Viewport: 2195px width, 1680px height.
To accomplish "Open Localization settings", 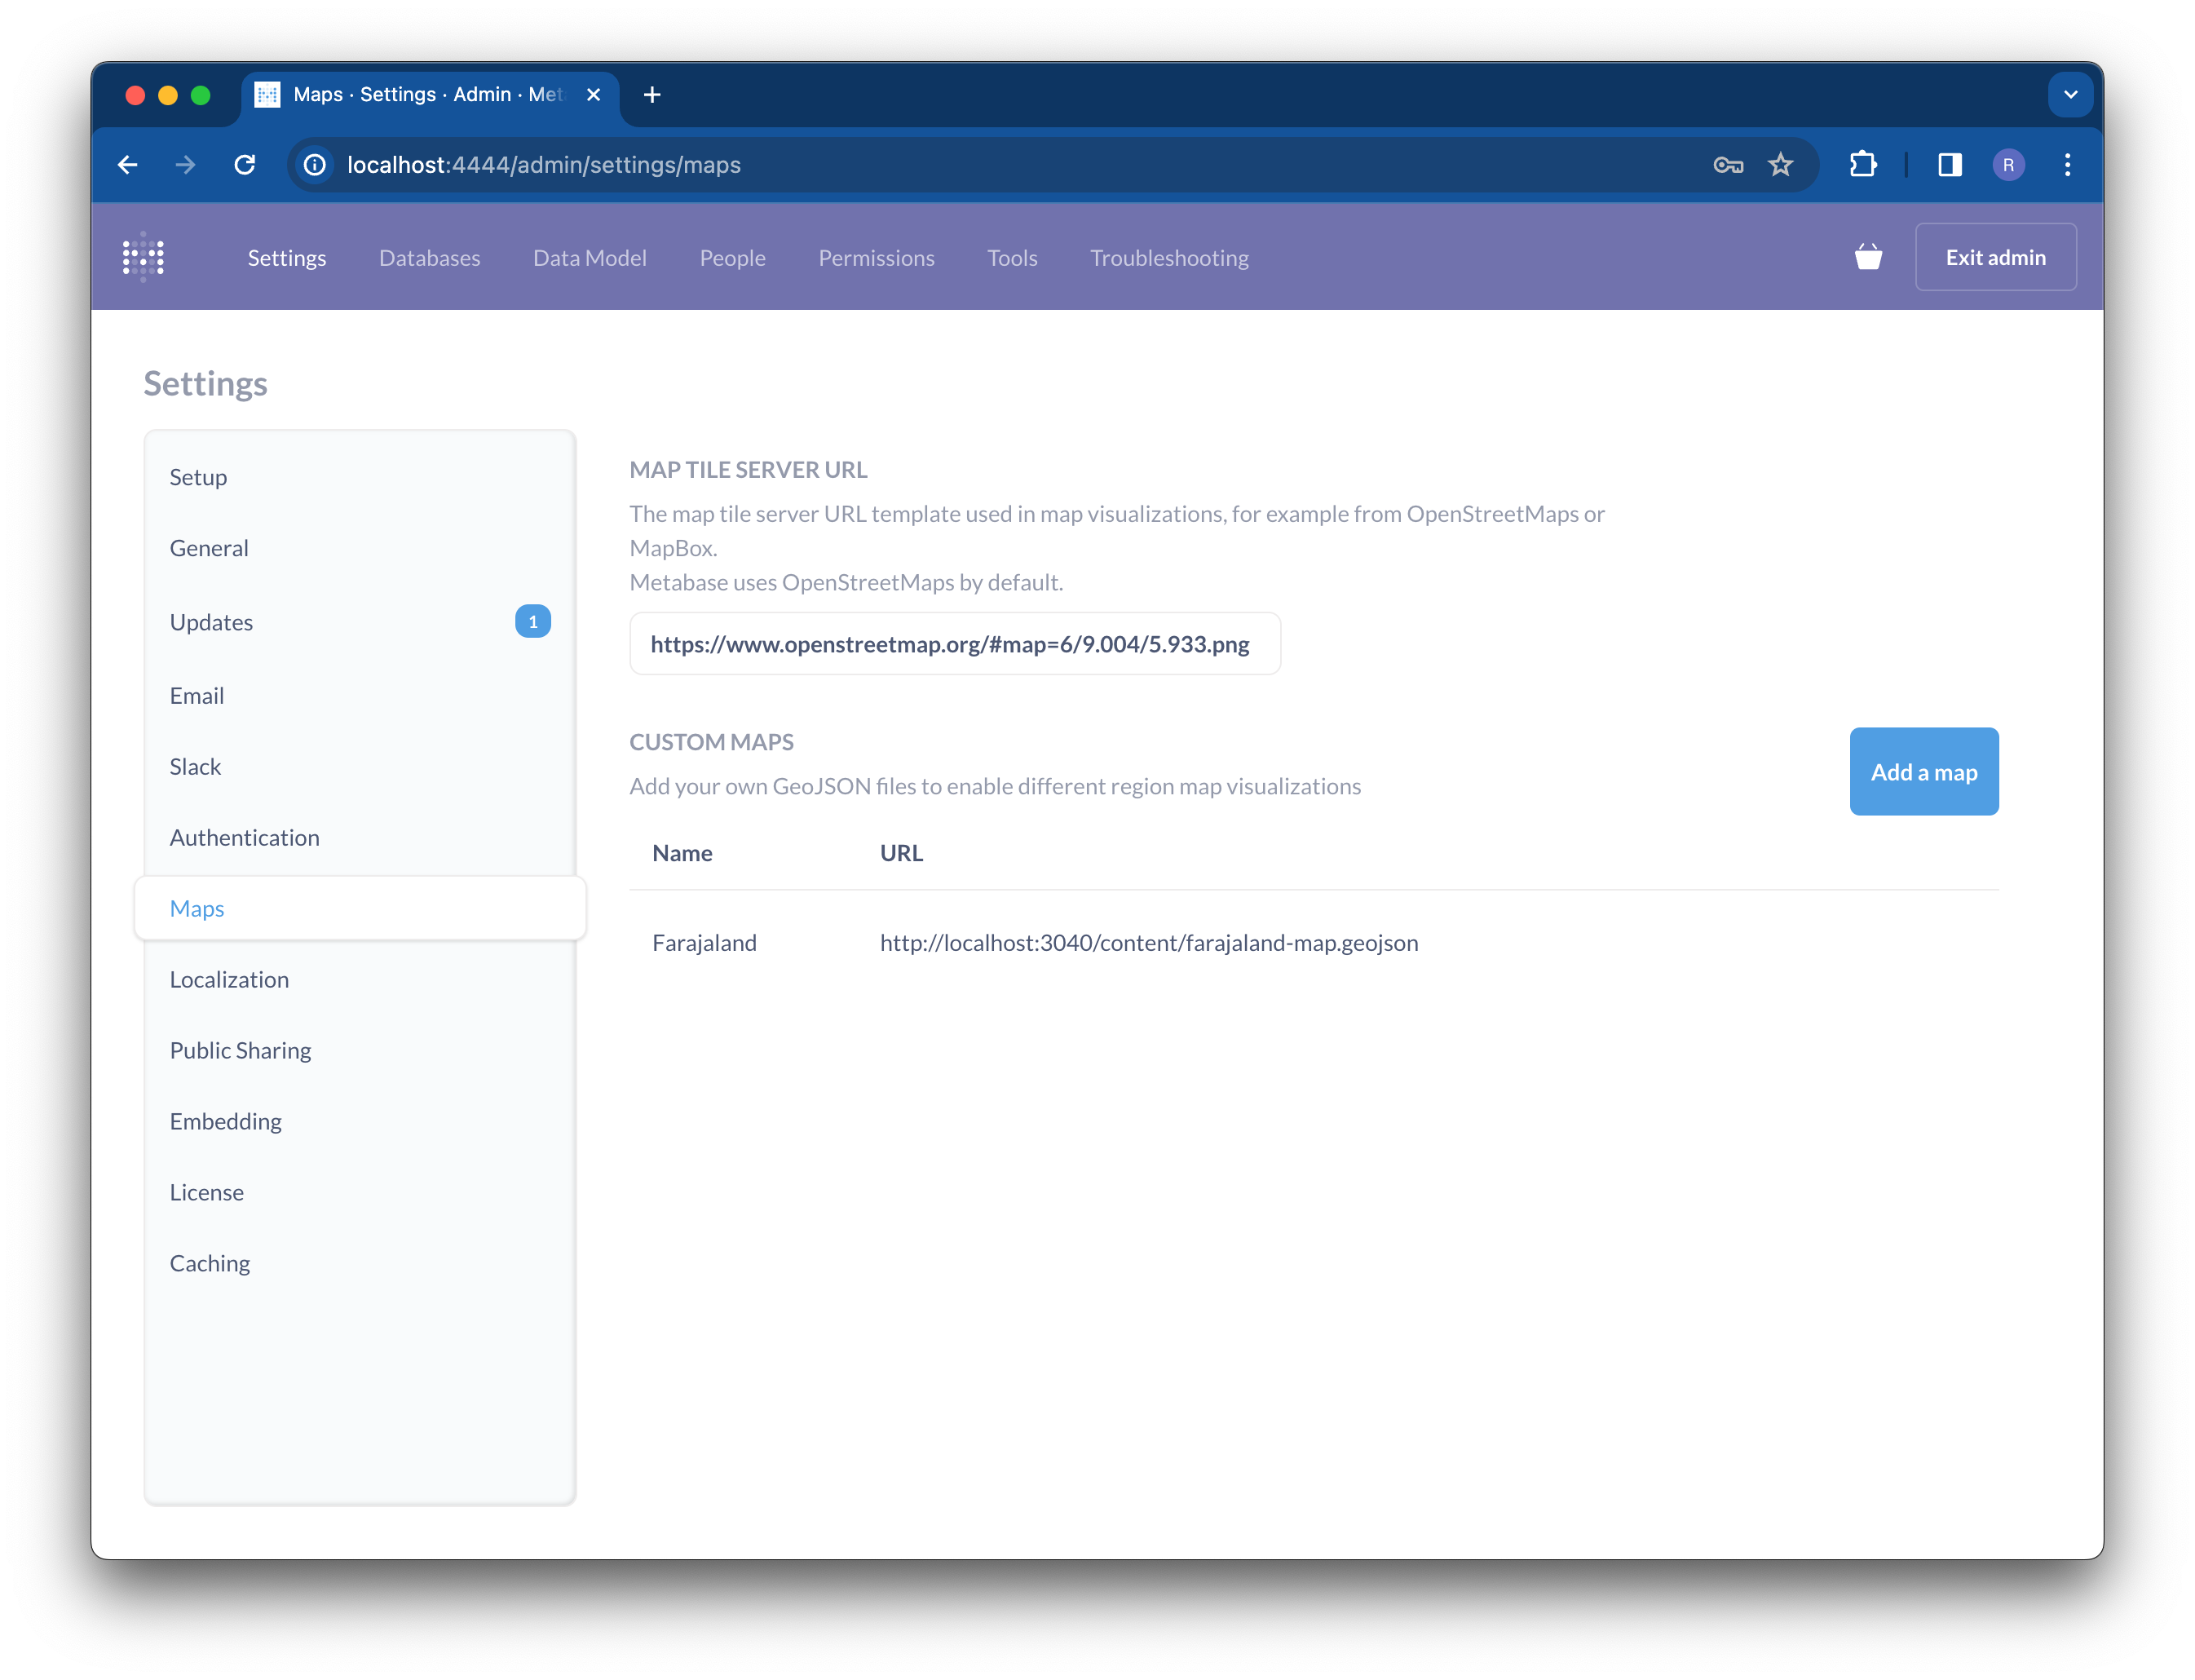I will pos(229,979).
